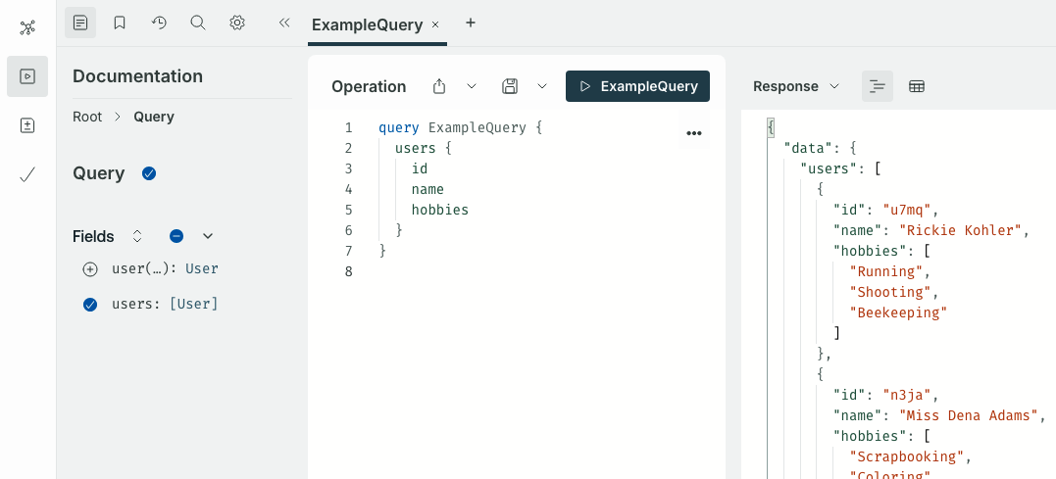This screenshot has width=1056, height=479.
Task: Add a new operation tab
Action: 471,23
